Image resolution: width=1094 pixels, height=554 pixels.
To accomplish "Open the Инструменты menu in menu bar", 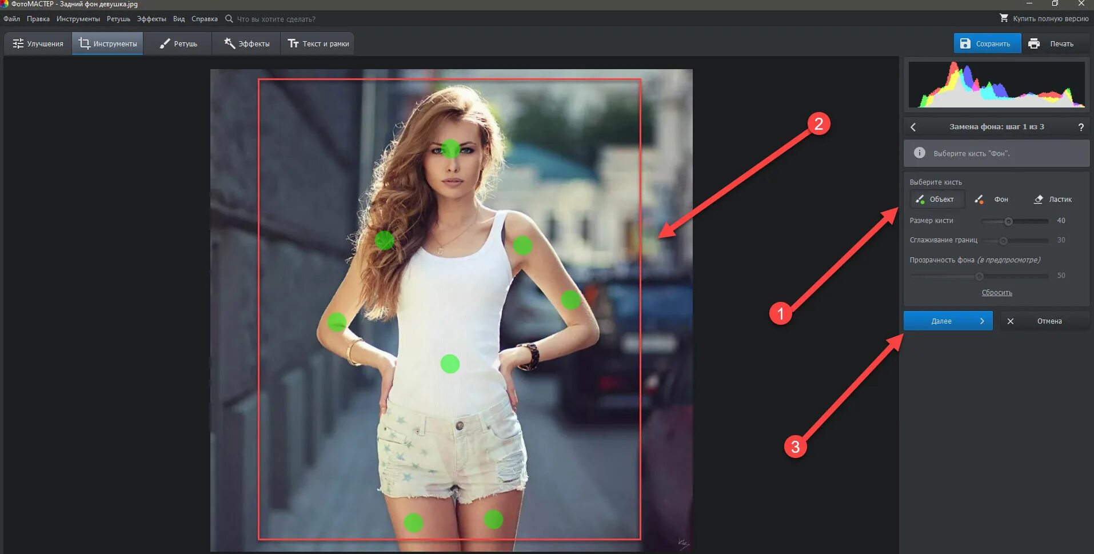I will pyautogui.click(x=78, y=19).
